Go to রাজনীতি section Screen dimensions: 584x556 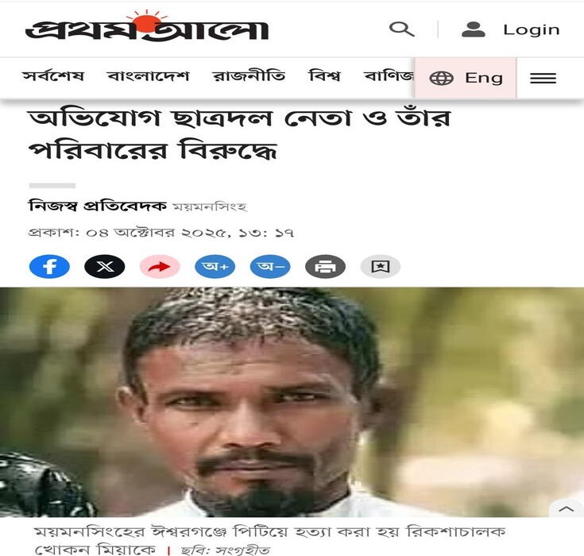(x=249, y=76)
